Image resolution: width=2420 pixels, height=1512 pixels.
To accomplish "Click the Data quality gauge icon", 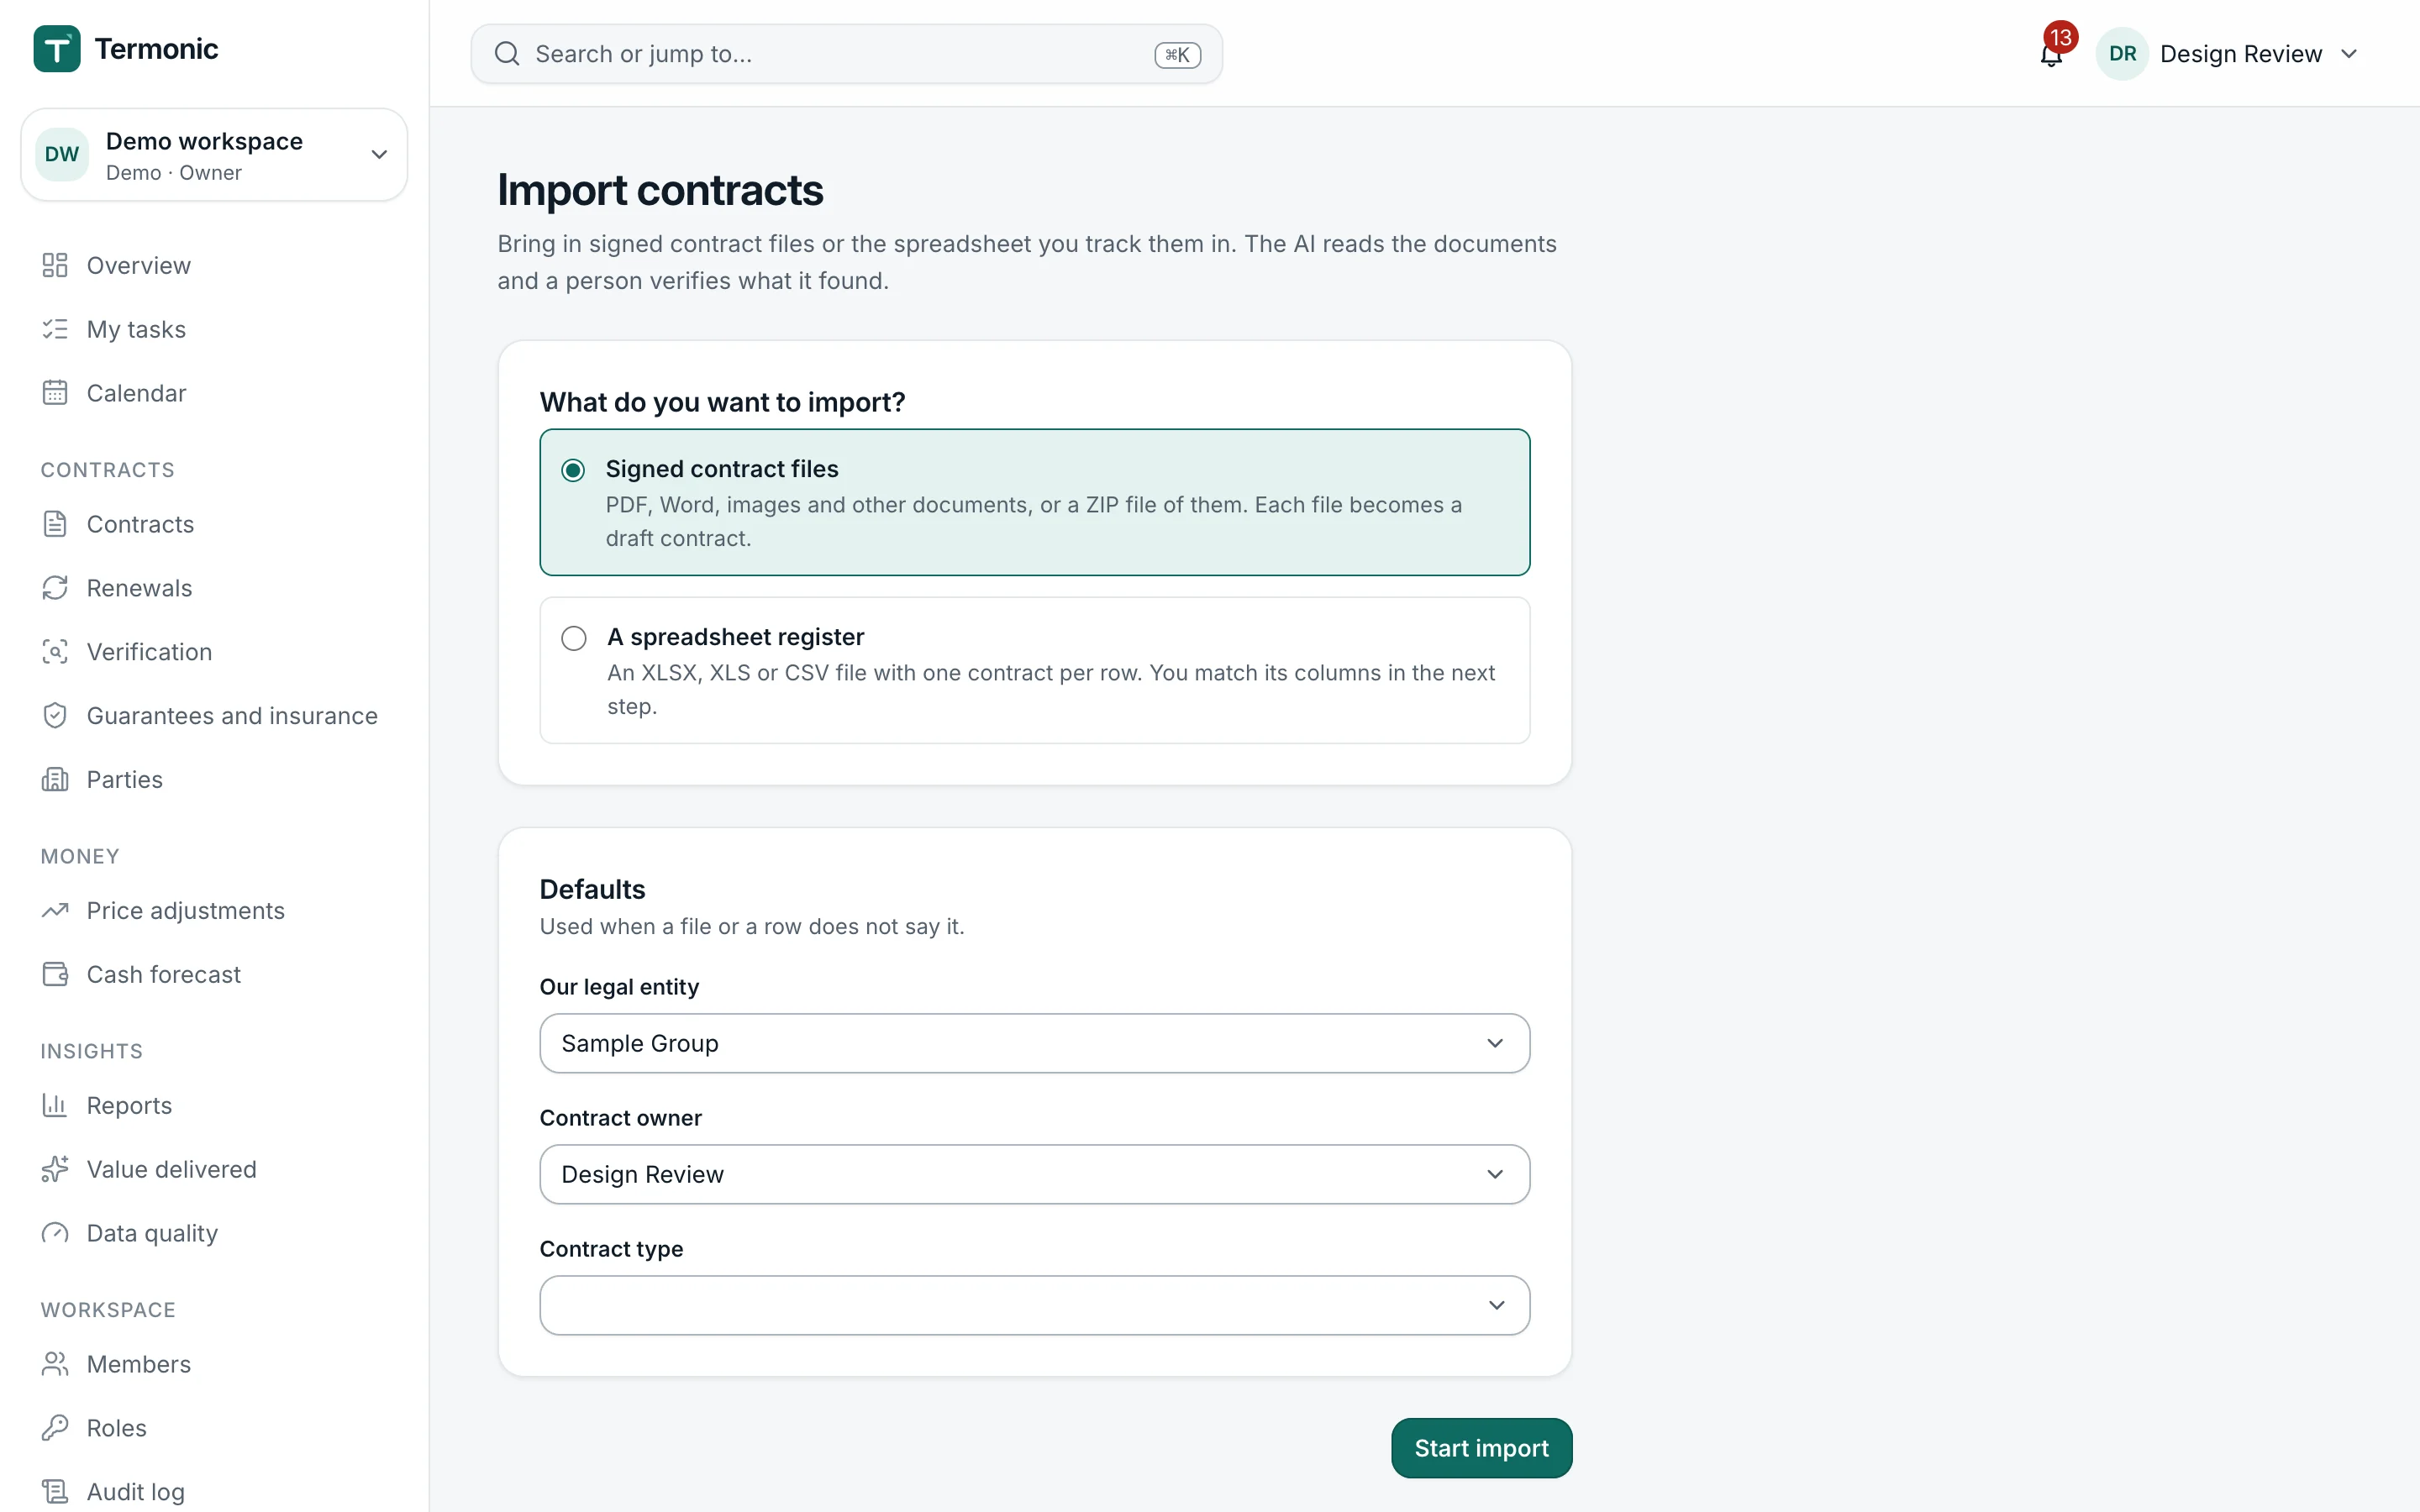I will pyautogui.click(x=55, y=1234).
